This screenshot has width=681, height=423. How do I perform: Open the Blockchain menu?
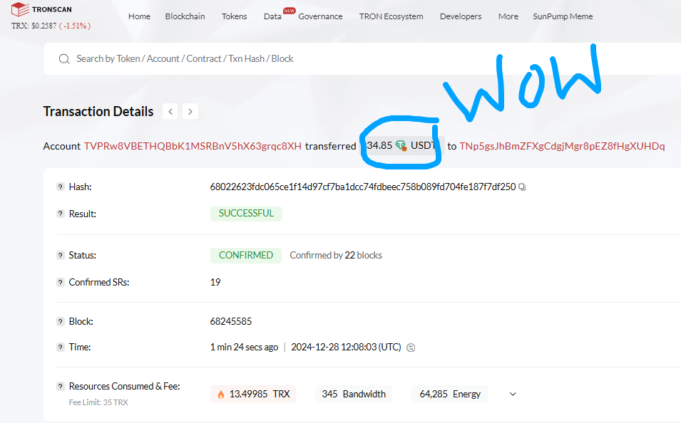(185, 16)
